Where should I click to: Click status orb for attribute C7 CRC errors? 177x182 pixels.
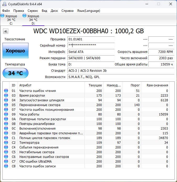point(6,162)
